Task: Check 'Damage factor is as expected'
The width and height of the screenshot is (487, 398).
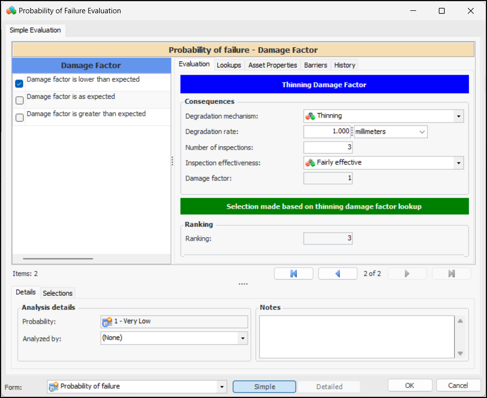Action: point(19,100)
